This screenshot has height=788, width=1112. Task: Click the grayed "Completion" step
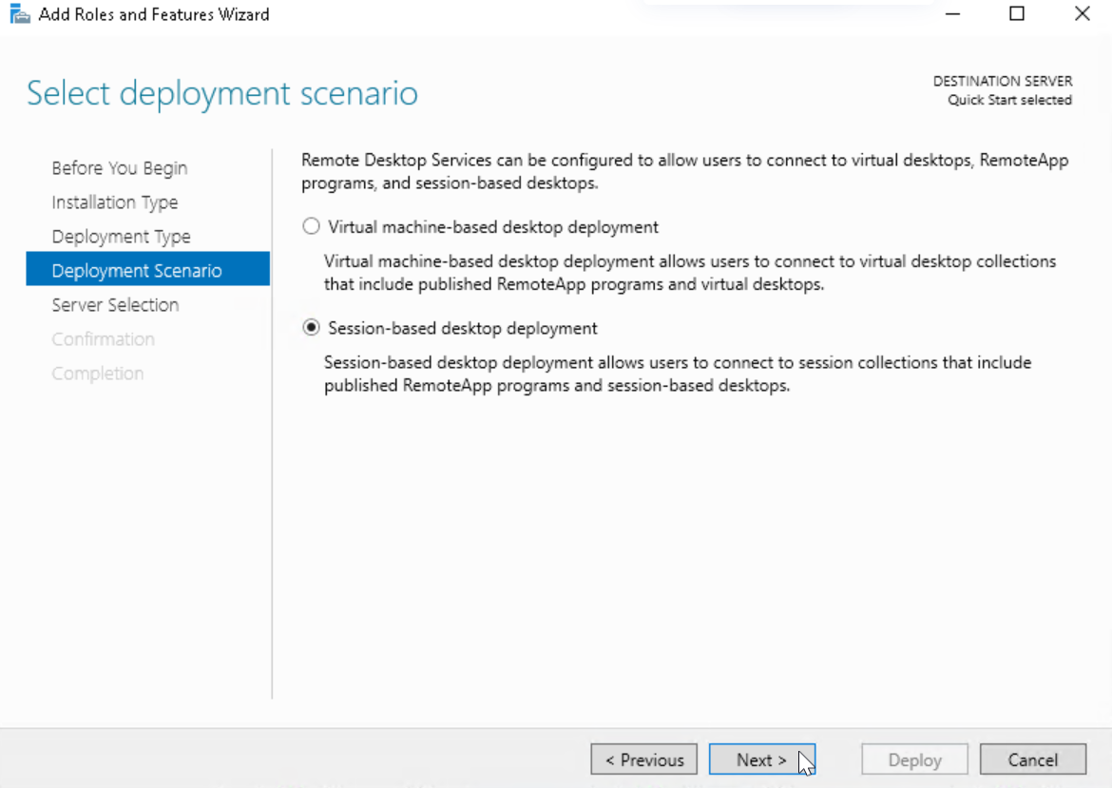(x=98, y=373)
